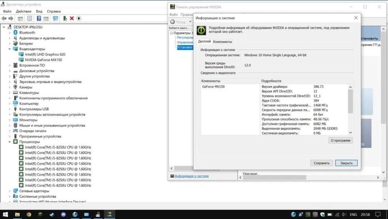Click the printer icon next to Очереди печати
This screenshot has height=219, width=388.
tap(15, 131)
